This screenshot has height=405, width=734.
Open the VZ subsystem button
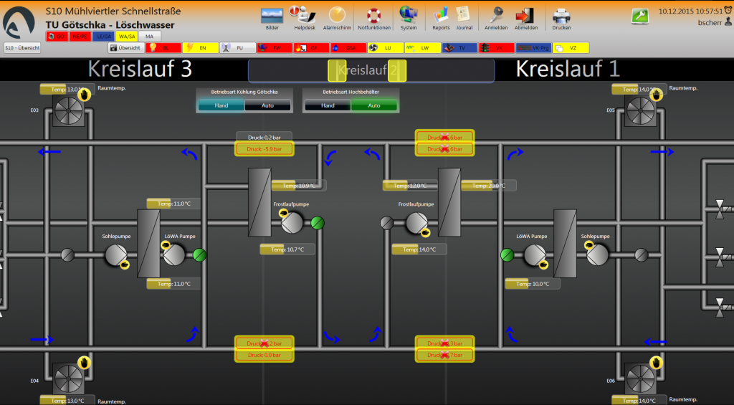point(571,48)
